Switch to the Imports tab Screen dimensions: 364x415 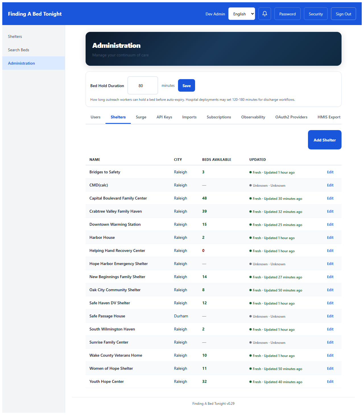click(x=189, y=117)
